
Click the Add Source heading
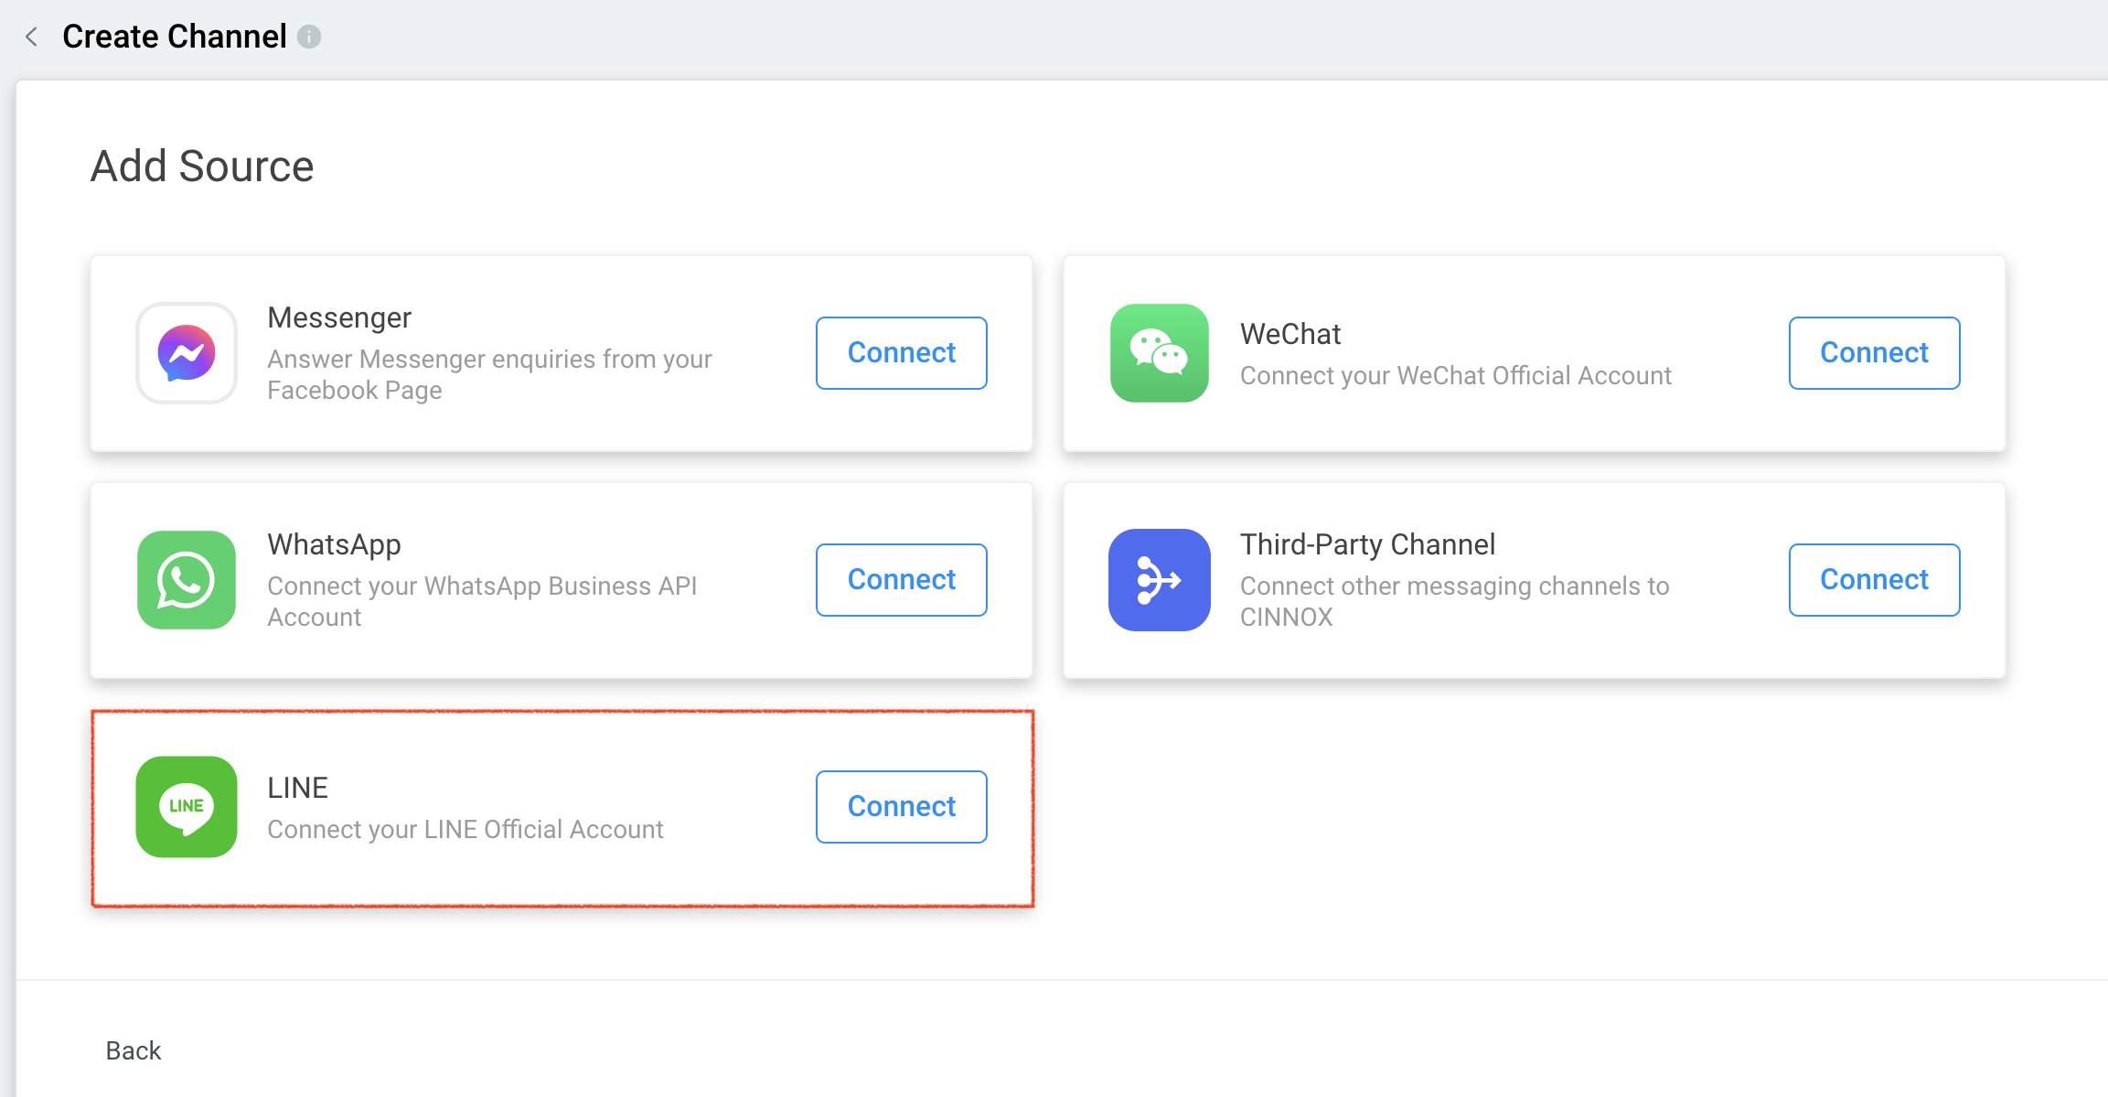[x=202, y=167]
